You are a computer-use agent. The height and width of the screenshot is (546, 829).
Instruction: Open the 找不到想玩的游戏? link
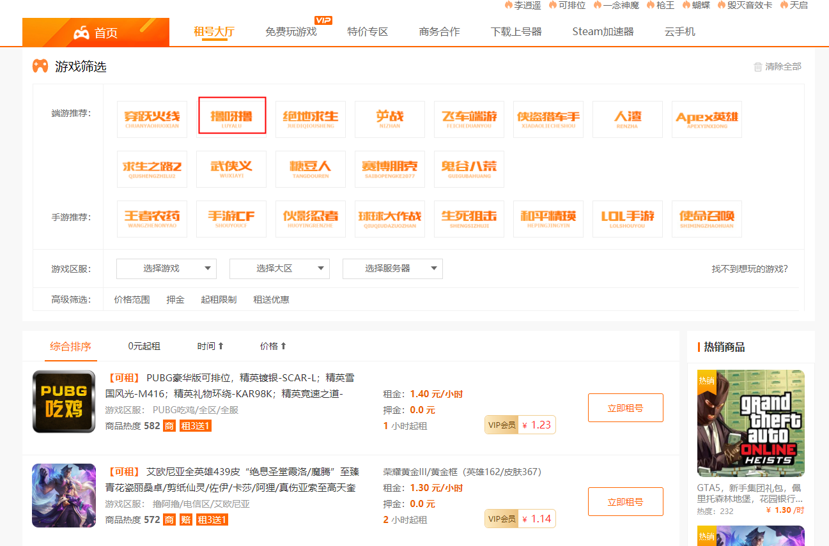click(x=749, y=269)
